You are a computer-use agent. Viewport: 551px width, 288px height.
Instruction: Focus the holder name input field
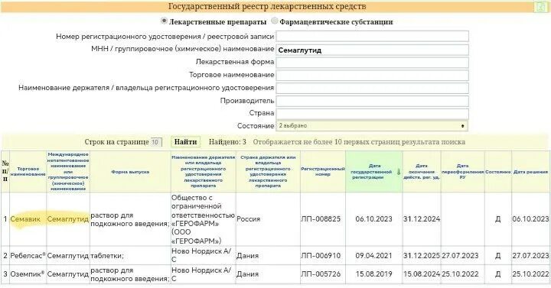(x=372, y=88)
